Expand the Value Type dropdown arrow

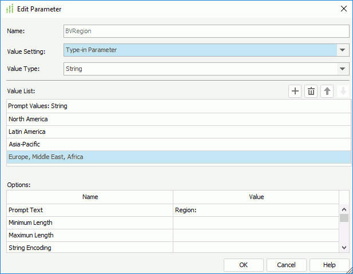343,69
